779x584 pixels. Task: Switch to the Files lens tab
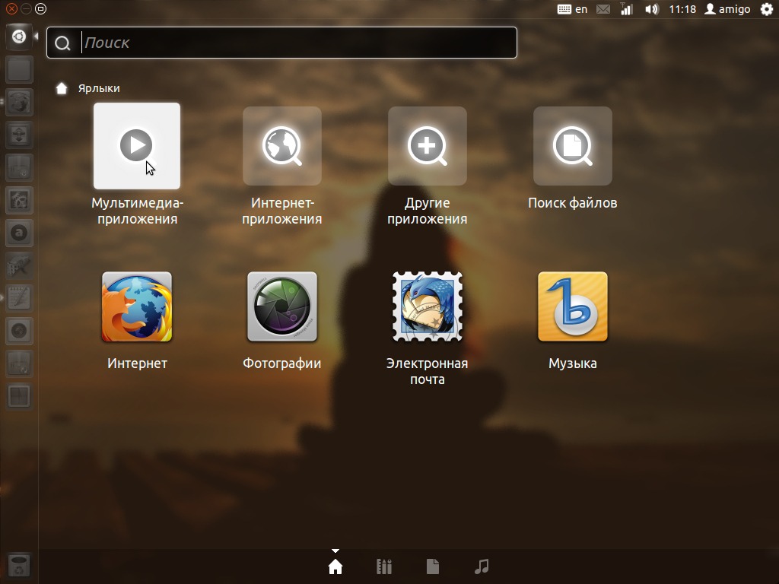(433, 566)
